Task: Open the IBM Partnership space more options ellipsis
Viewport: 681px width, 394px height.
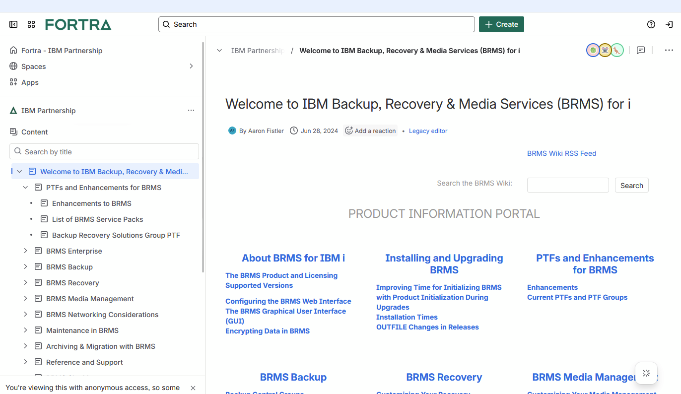Action: pyautogui.click(x=191, y=111)
